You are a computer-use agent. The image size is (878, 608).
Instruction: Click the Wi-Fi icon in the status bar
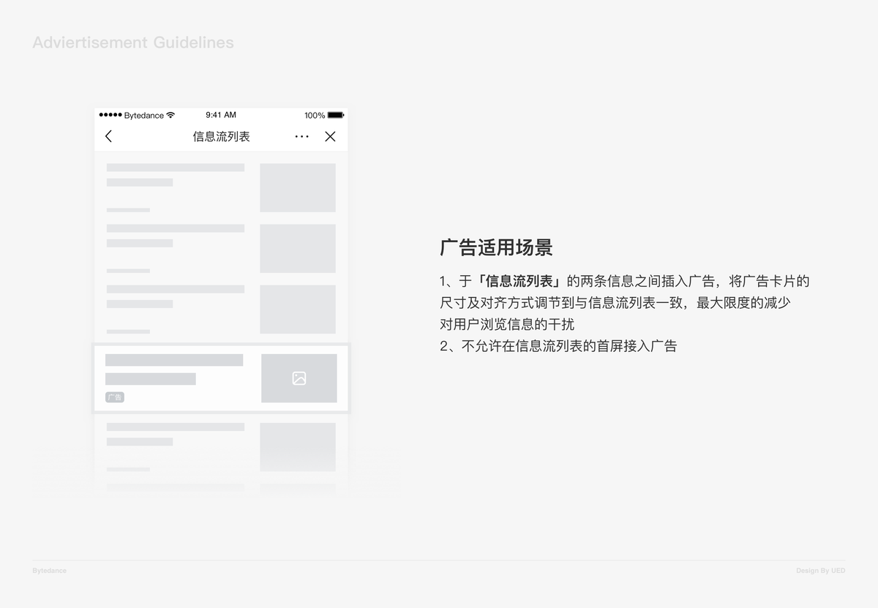170,115
